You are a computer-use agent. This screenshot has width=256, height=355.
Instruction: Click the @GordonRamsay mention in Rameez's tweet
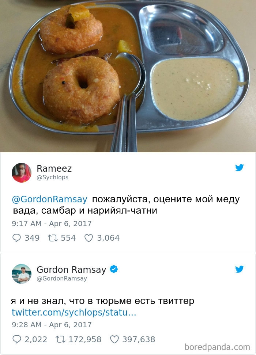[x=49, y=199]
